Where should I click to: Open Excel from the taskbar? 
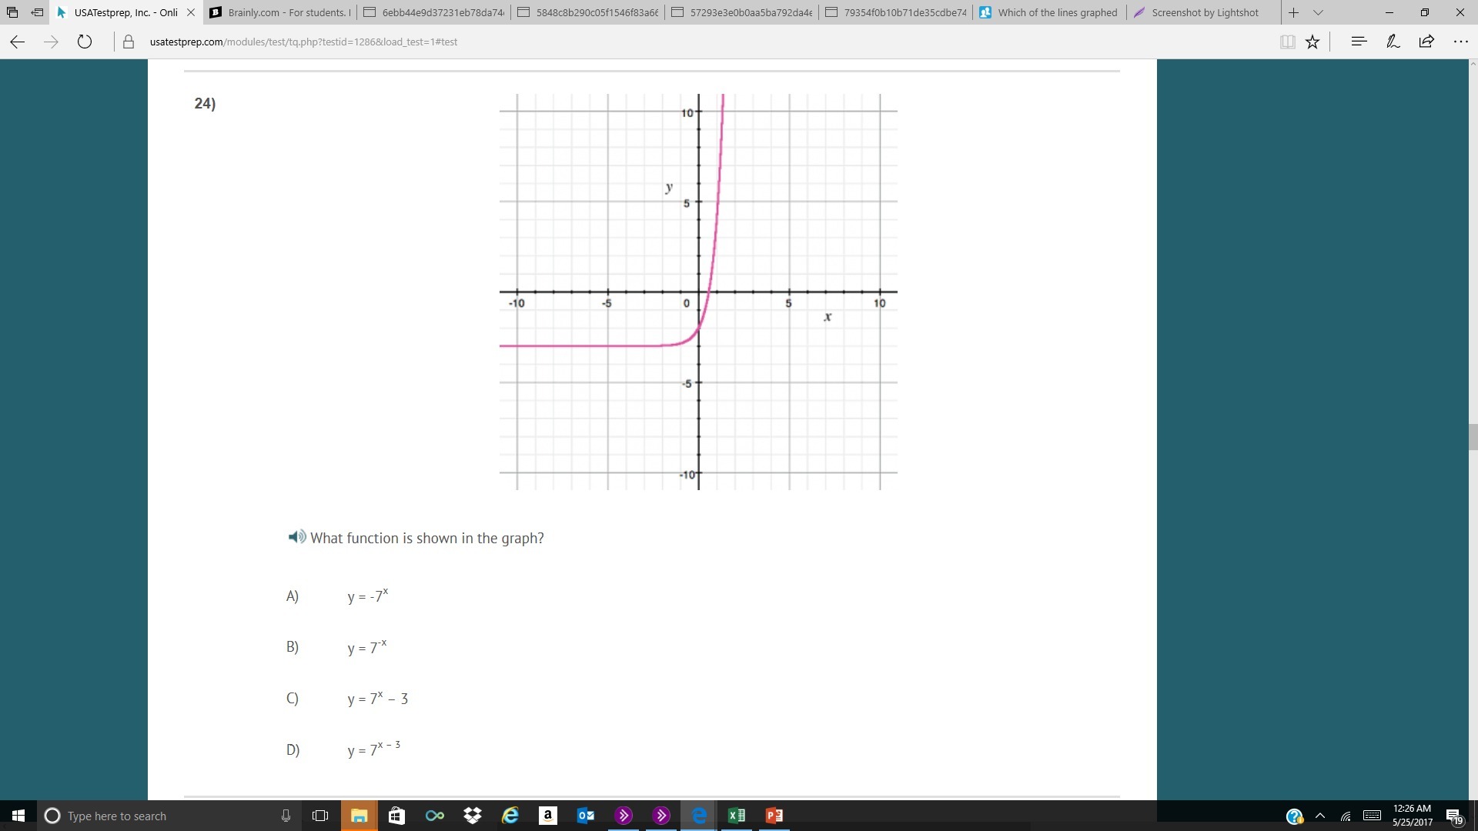[736, 816]
